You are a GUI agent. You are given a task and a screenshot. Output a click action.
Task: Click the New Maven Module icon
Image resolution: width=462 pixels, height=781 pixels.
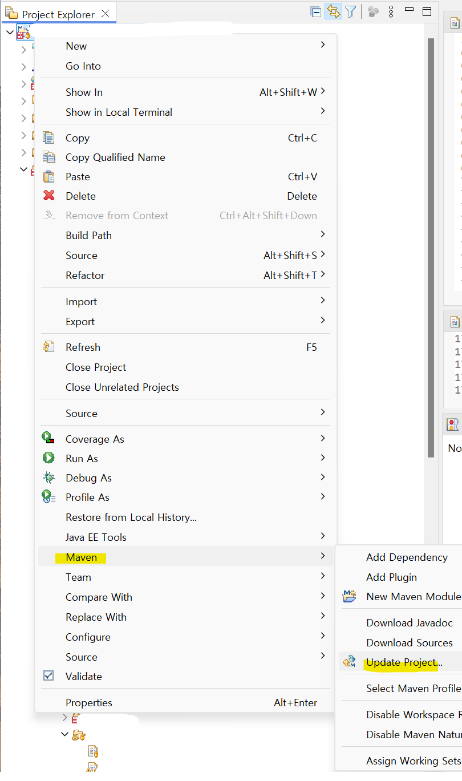pyautogui.click(x=350, y=596)
